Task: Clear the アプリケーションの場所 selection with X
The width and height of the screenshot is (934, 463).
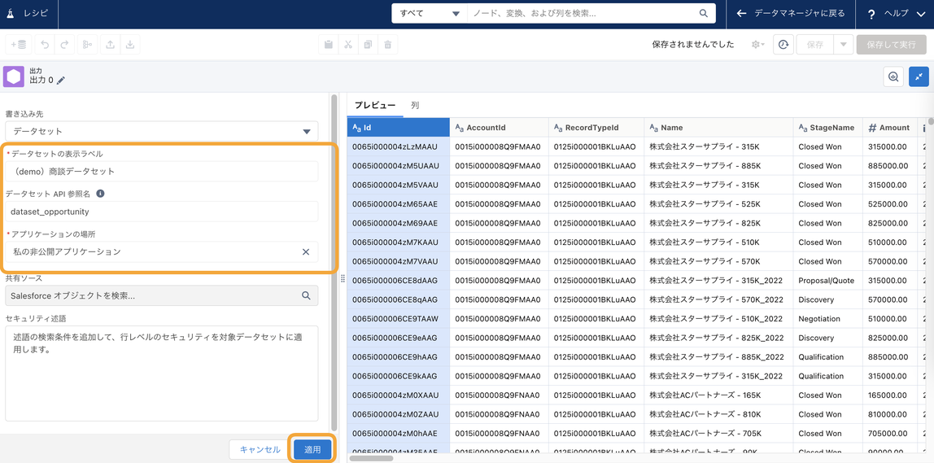Action: (306, 252)
